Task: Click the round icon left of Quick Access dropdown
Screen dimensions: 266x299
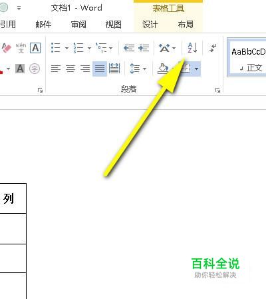Action: coord(3,7)
